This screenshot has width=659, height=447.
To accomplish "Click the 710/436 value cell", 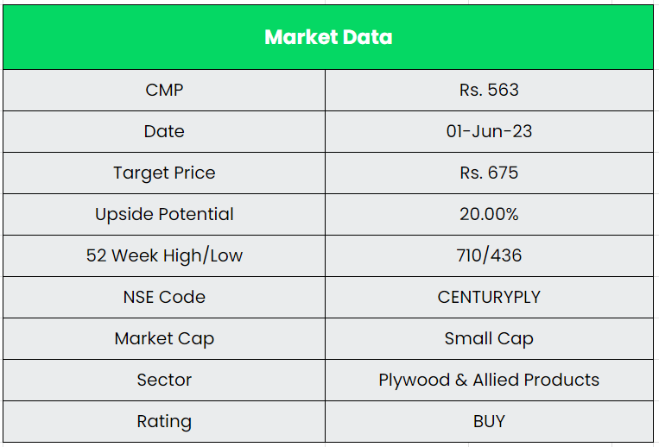I will coord(489,255).
